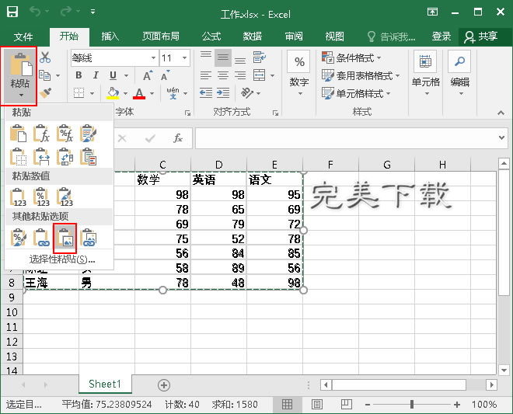Select the Transpose paste icon
The width and height of the screenshot is (513, 414).
65,158
